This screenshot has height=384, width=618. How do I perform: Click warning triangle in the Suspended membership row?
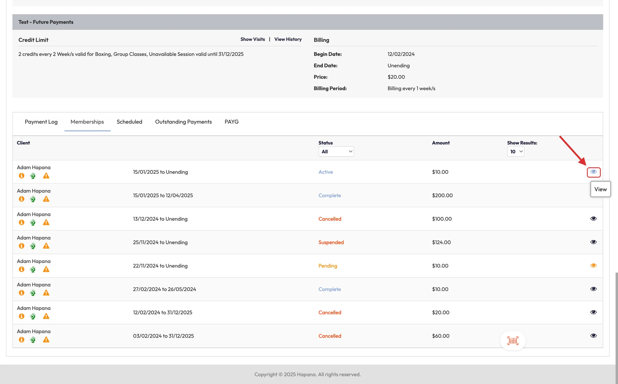[46, 246]
